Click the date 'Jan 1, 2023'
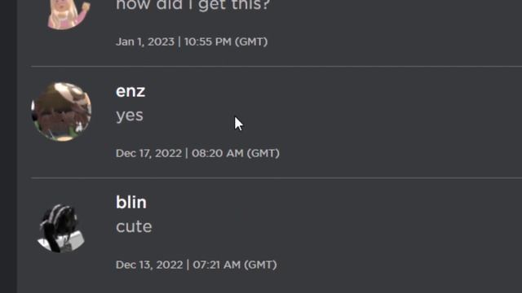Screen dimensions: 522x293 tap(145, 42)
